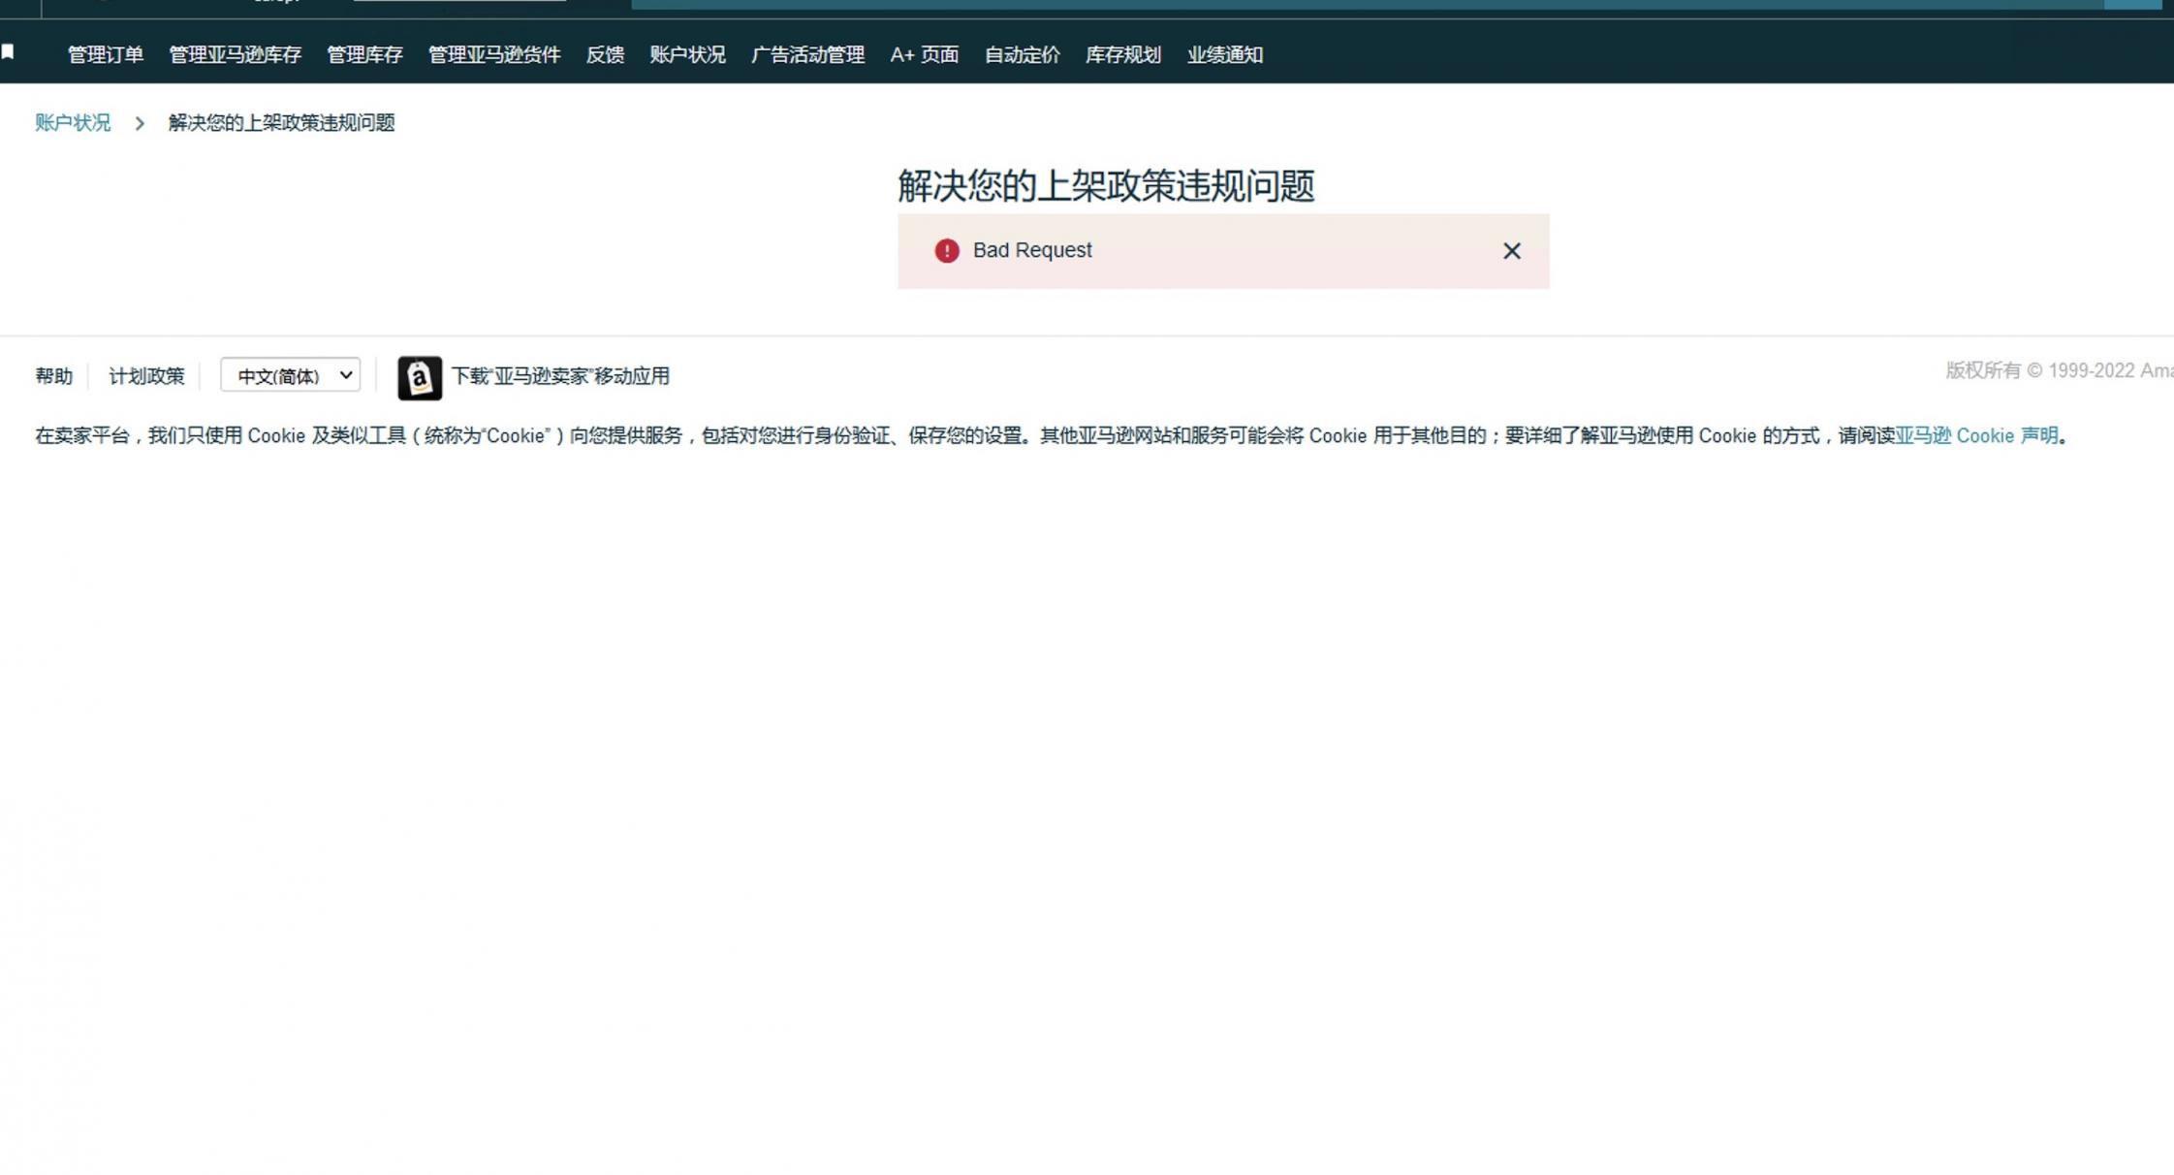Click the Amazon Seller app icon

coord(420,378)
